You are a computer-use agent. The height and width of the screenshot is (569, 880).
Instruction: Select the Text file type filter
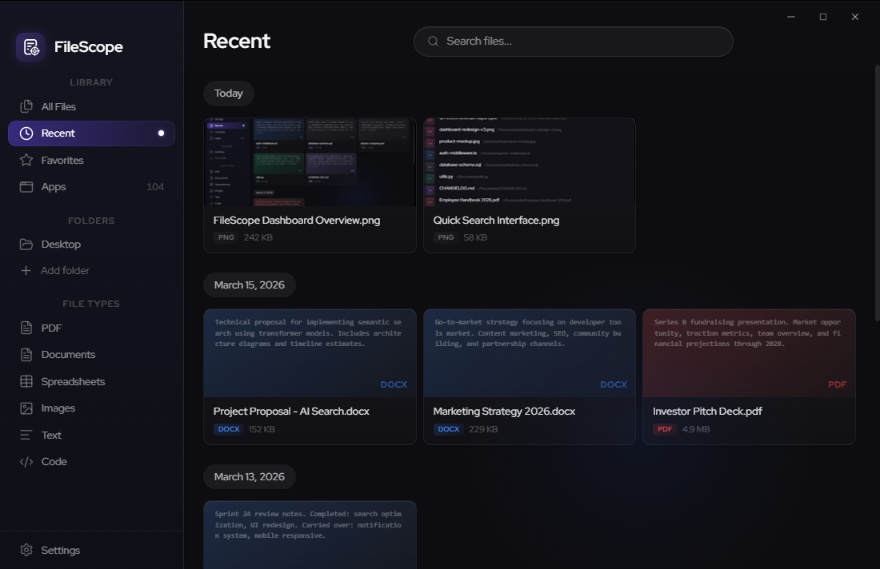coord(50,435)
